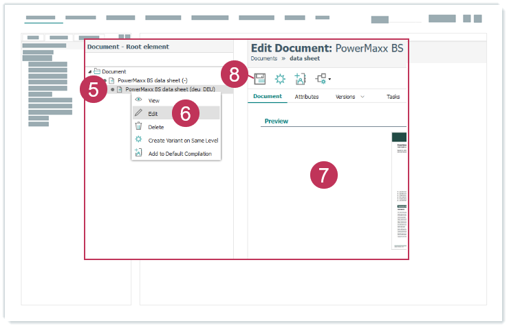509x328 pixels.
Task: Click the pencil icon beside Edit
Action: click(x=138, y=113)
